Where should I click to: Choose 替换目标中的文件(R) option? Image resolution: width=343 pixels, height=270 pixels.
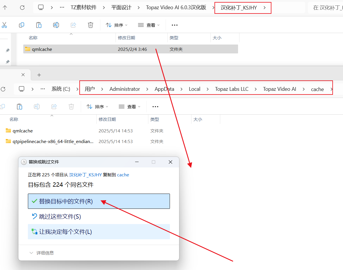pos(99,201)
